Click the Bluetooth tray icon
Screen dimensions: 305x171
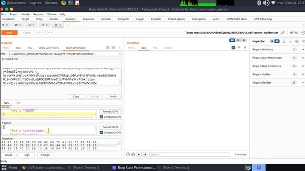[x=259, y=3]
